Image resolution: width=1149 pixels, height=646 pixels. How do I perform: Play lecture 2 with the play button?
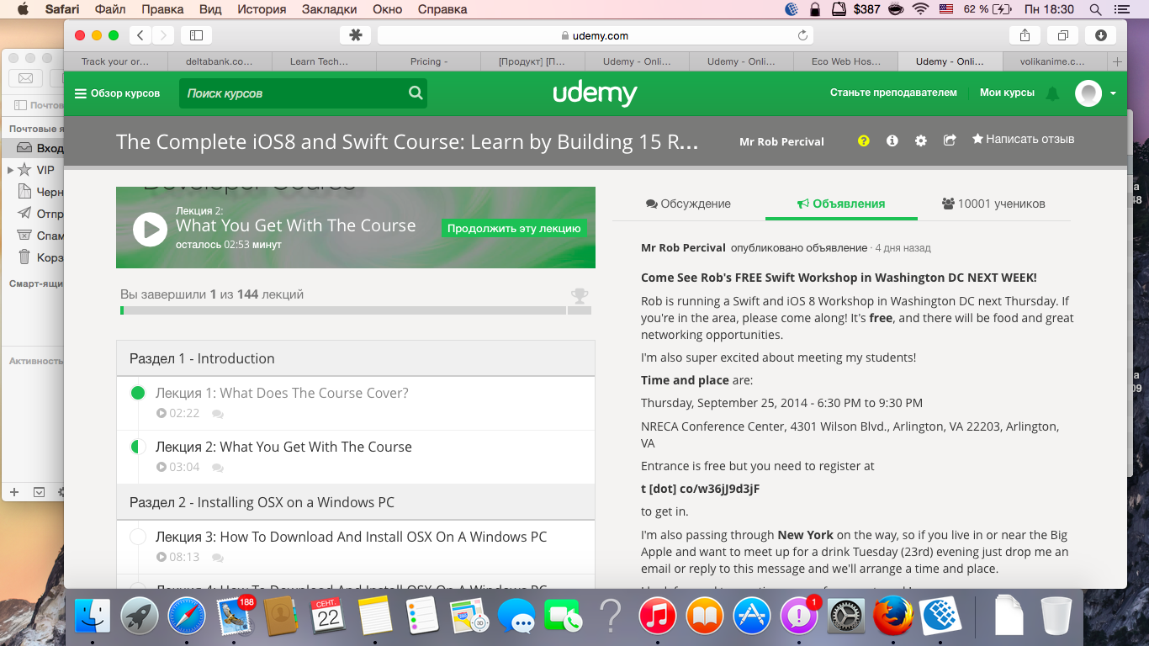click(x=150, y=229)
